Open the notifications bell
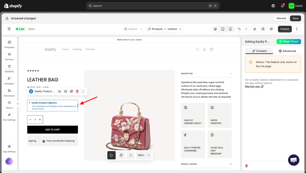The height and width of the screenshot is (173, 306). 282,6
